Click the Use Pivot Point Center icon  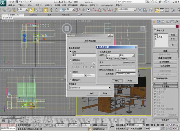(78, 10)
